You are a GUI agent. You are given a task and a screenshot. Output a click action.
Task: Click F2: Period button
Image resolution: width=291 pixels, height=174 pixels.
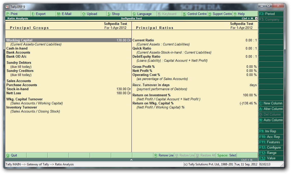(271, 14)
